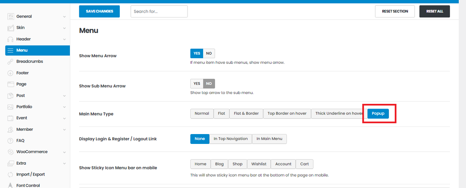Select In Main Menu login option

tap(269, 139)
